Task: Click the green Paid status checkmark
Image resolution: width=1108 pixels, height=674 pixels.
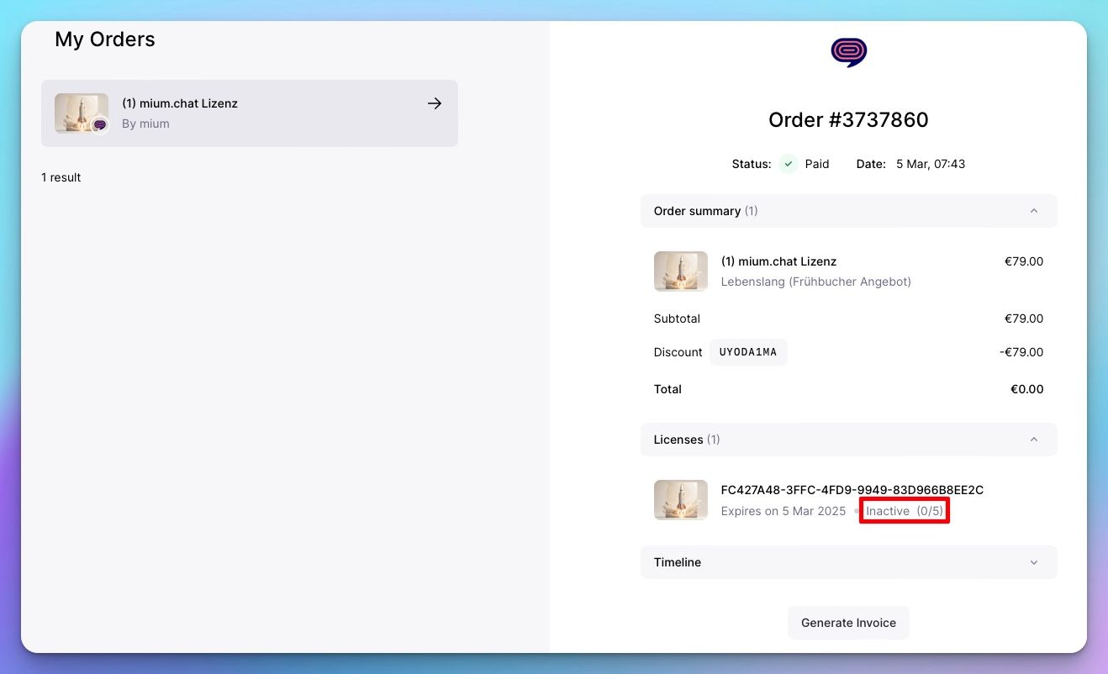Action: [788, 164]
